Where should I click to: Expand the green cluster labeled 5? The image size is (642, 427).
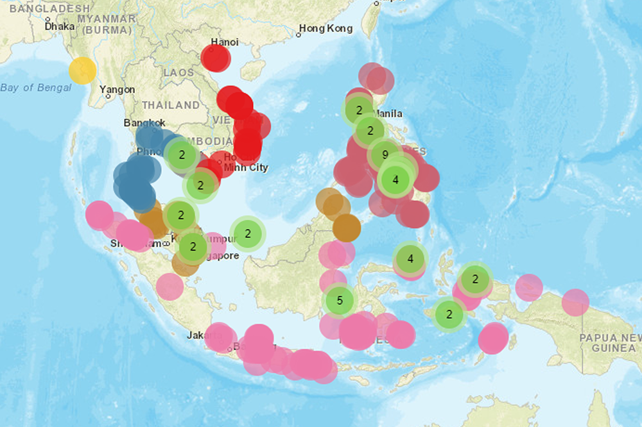(x=340, y=299)
